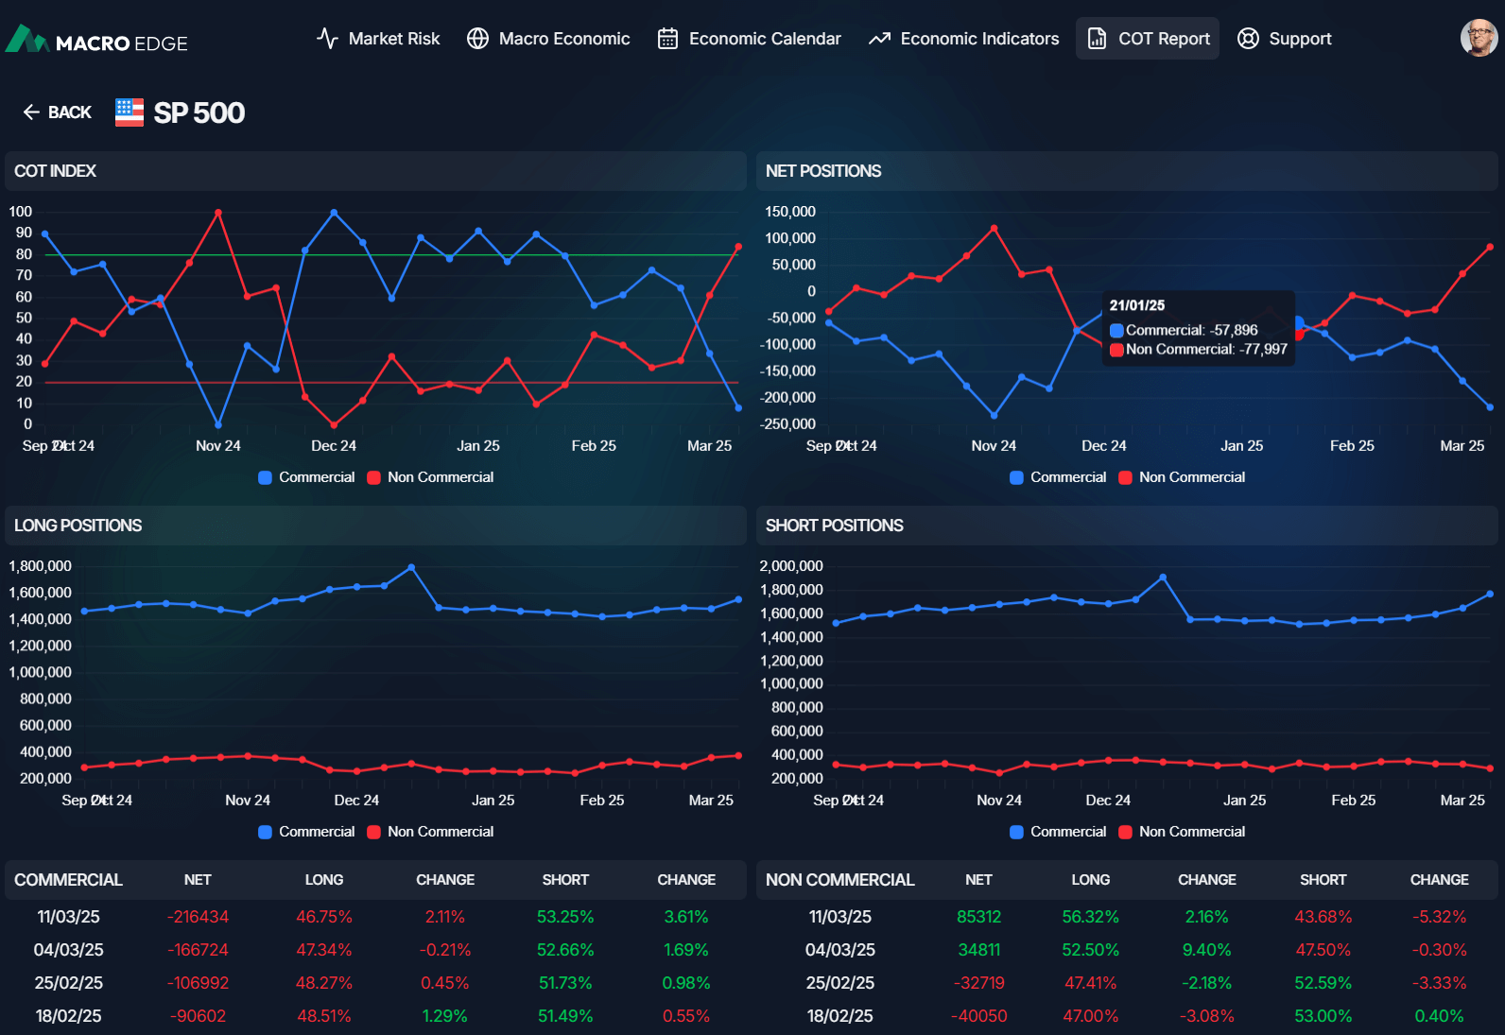Click the Support lifebuoy icon
This screenshot has height=1035, width=1505.
coord(1248,39)
